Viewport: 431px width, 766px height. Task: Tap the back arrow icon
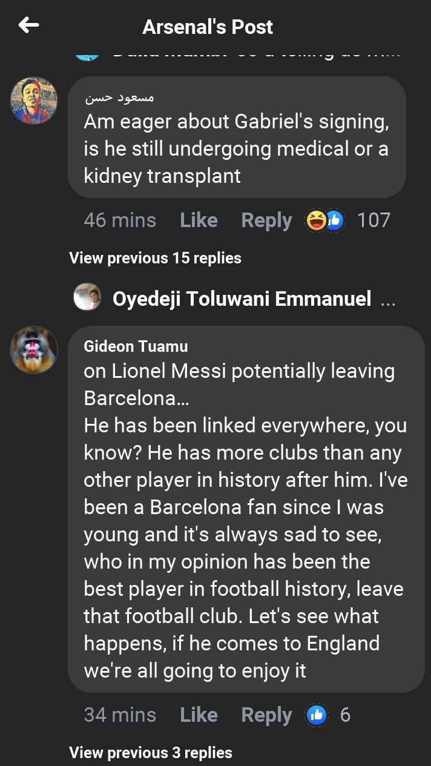pos(28,25)
